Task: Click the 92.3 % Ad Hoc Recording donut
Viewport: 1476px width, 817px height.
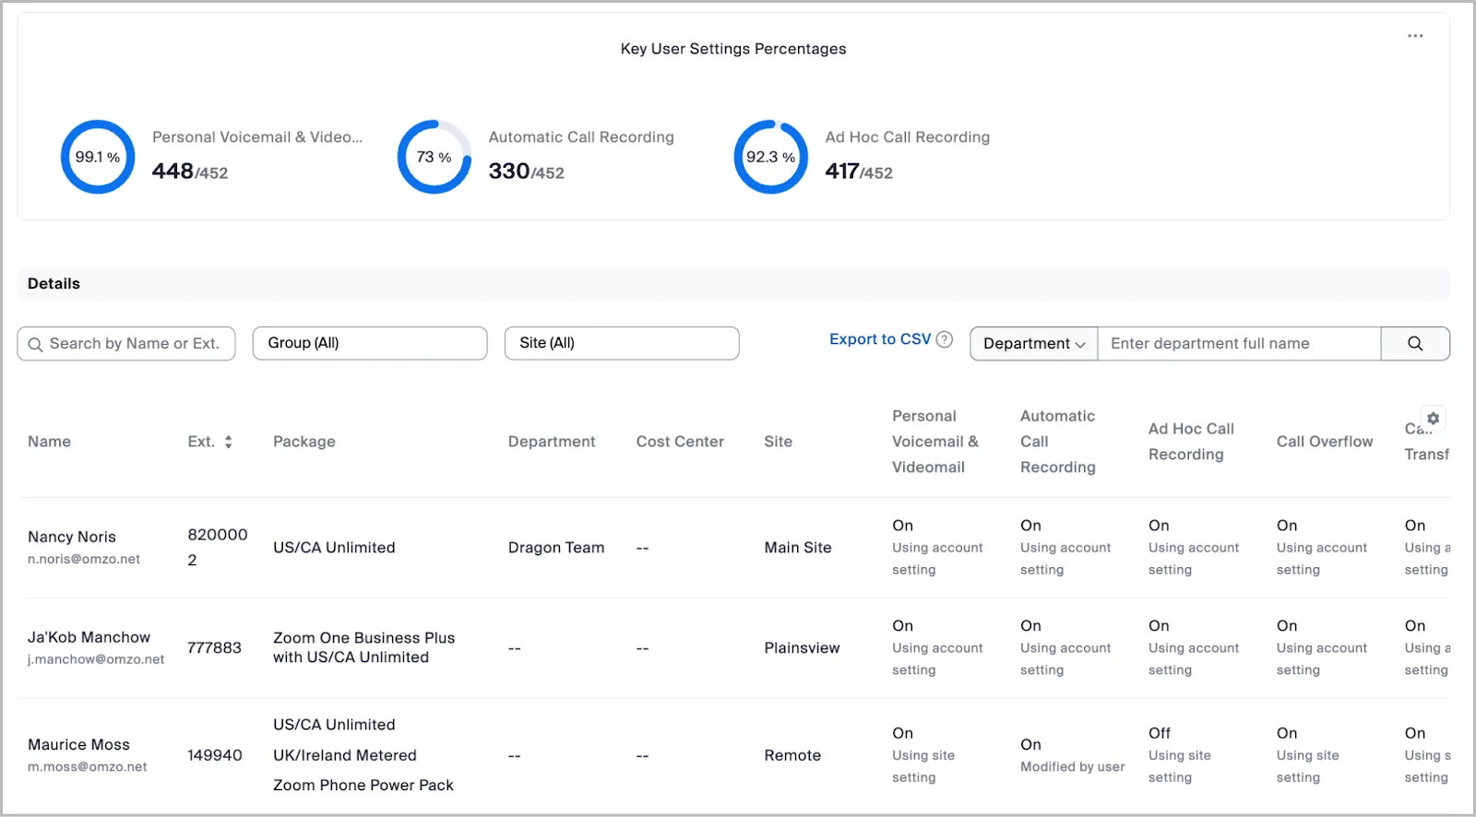Action: 770,157
